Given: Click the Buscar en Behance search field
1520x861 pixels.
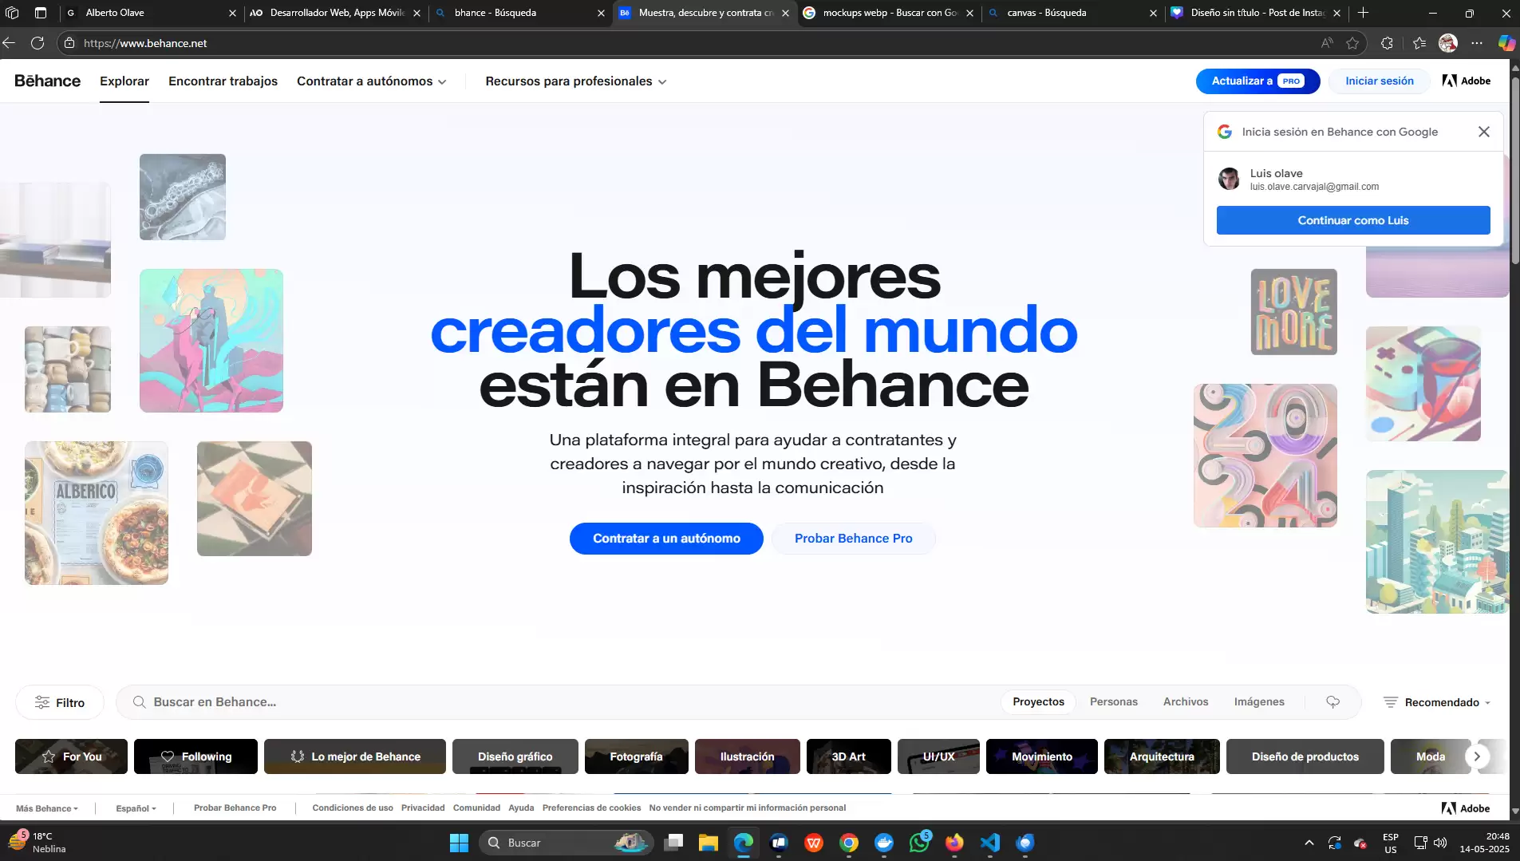Looking at the screenshot, I should click(559, 702).
